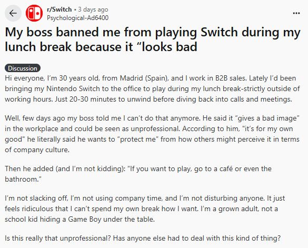
Task: Open the Psychological-Ad6400 user profile
Action: [x=77, y=18]
